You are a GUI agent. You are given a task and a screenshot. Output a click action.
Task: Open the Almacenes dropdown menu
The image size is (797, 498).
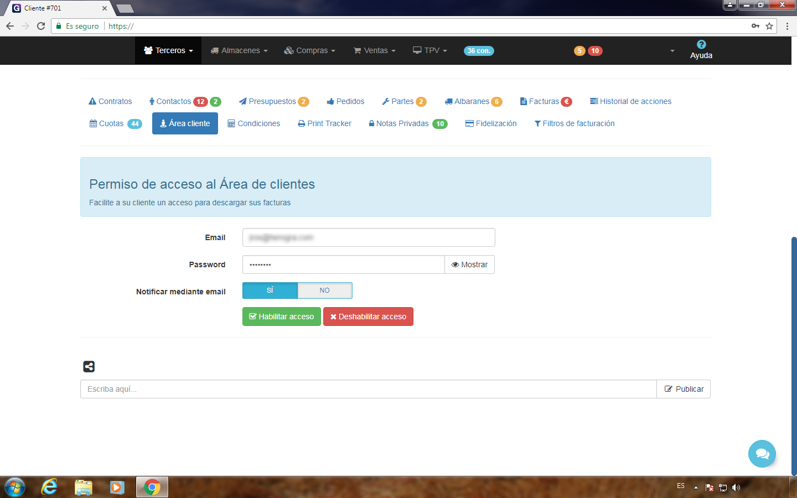click(x=239, y=50)
